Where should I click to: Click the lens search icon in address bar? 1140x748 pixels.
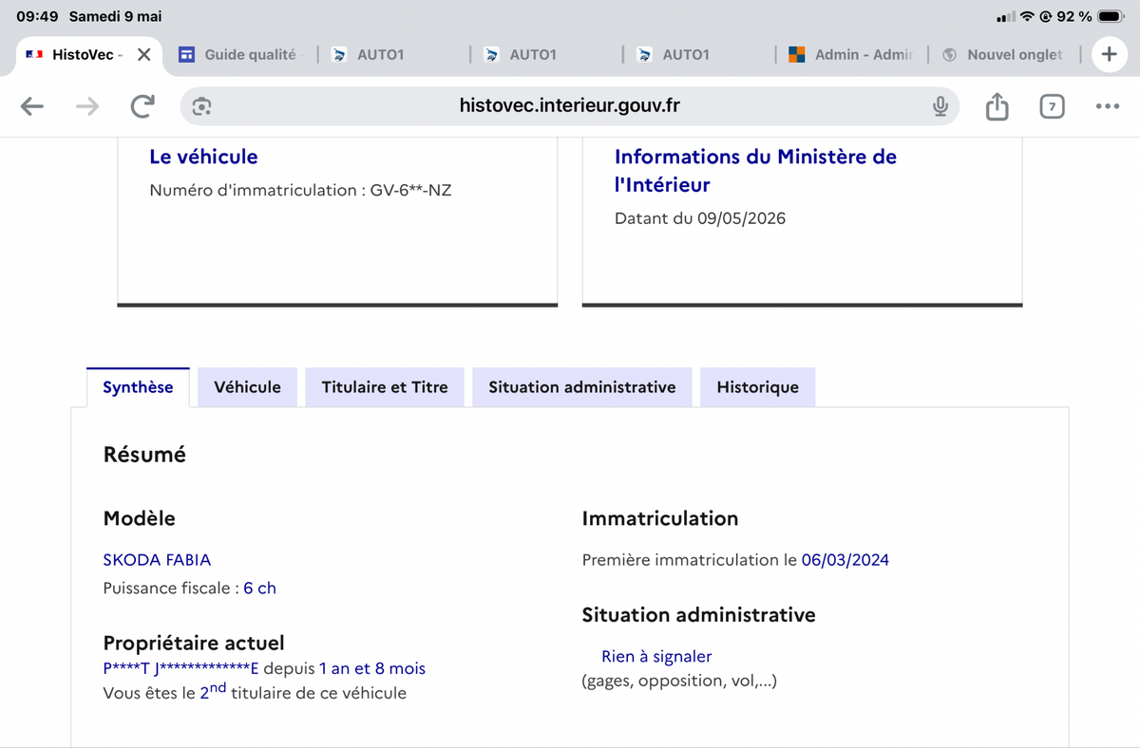point(201,106)
